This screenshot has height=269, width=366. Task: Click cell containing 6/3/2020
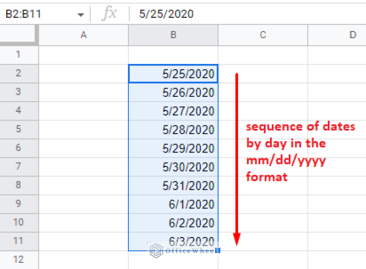173,241
